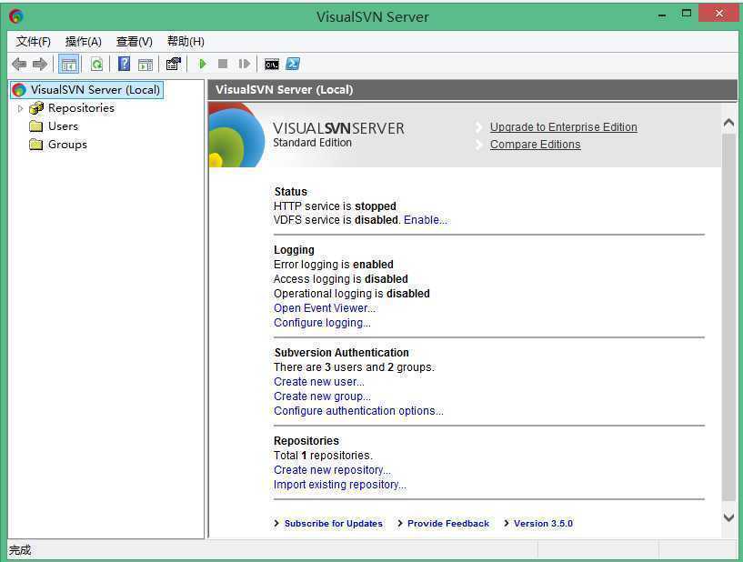743x562 pixels.
Task: Click Upgrade to Enterprise Edition link
Action: 564,127
